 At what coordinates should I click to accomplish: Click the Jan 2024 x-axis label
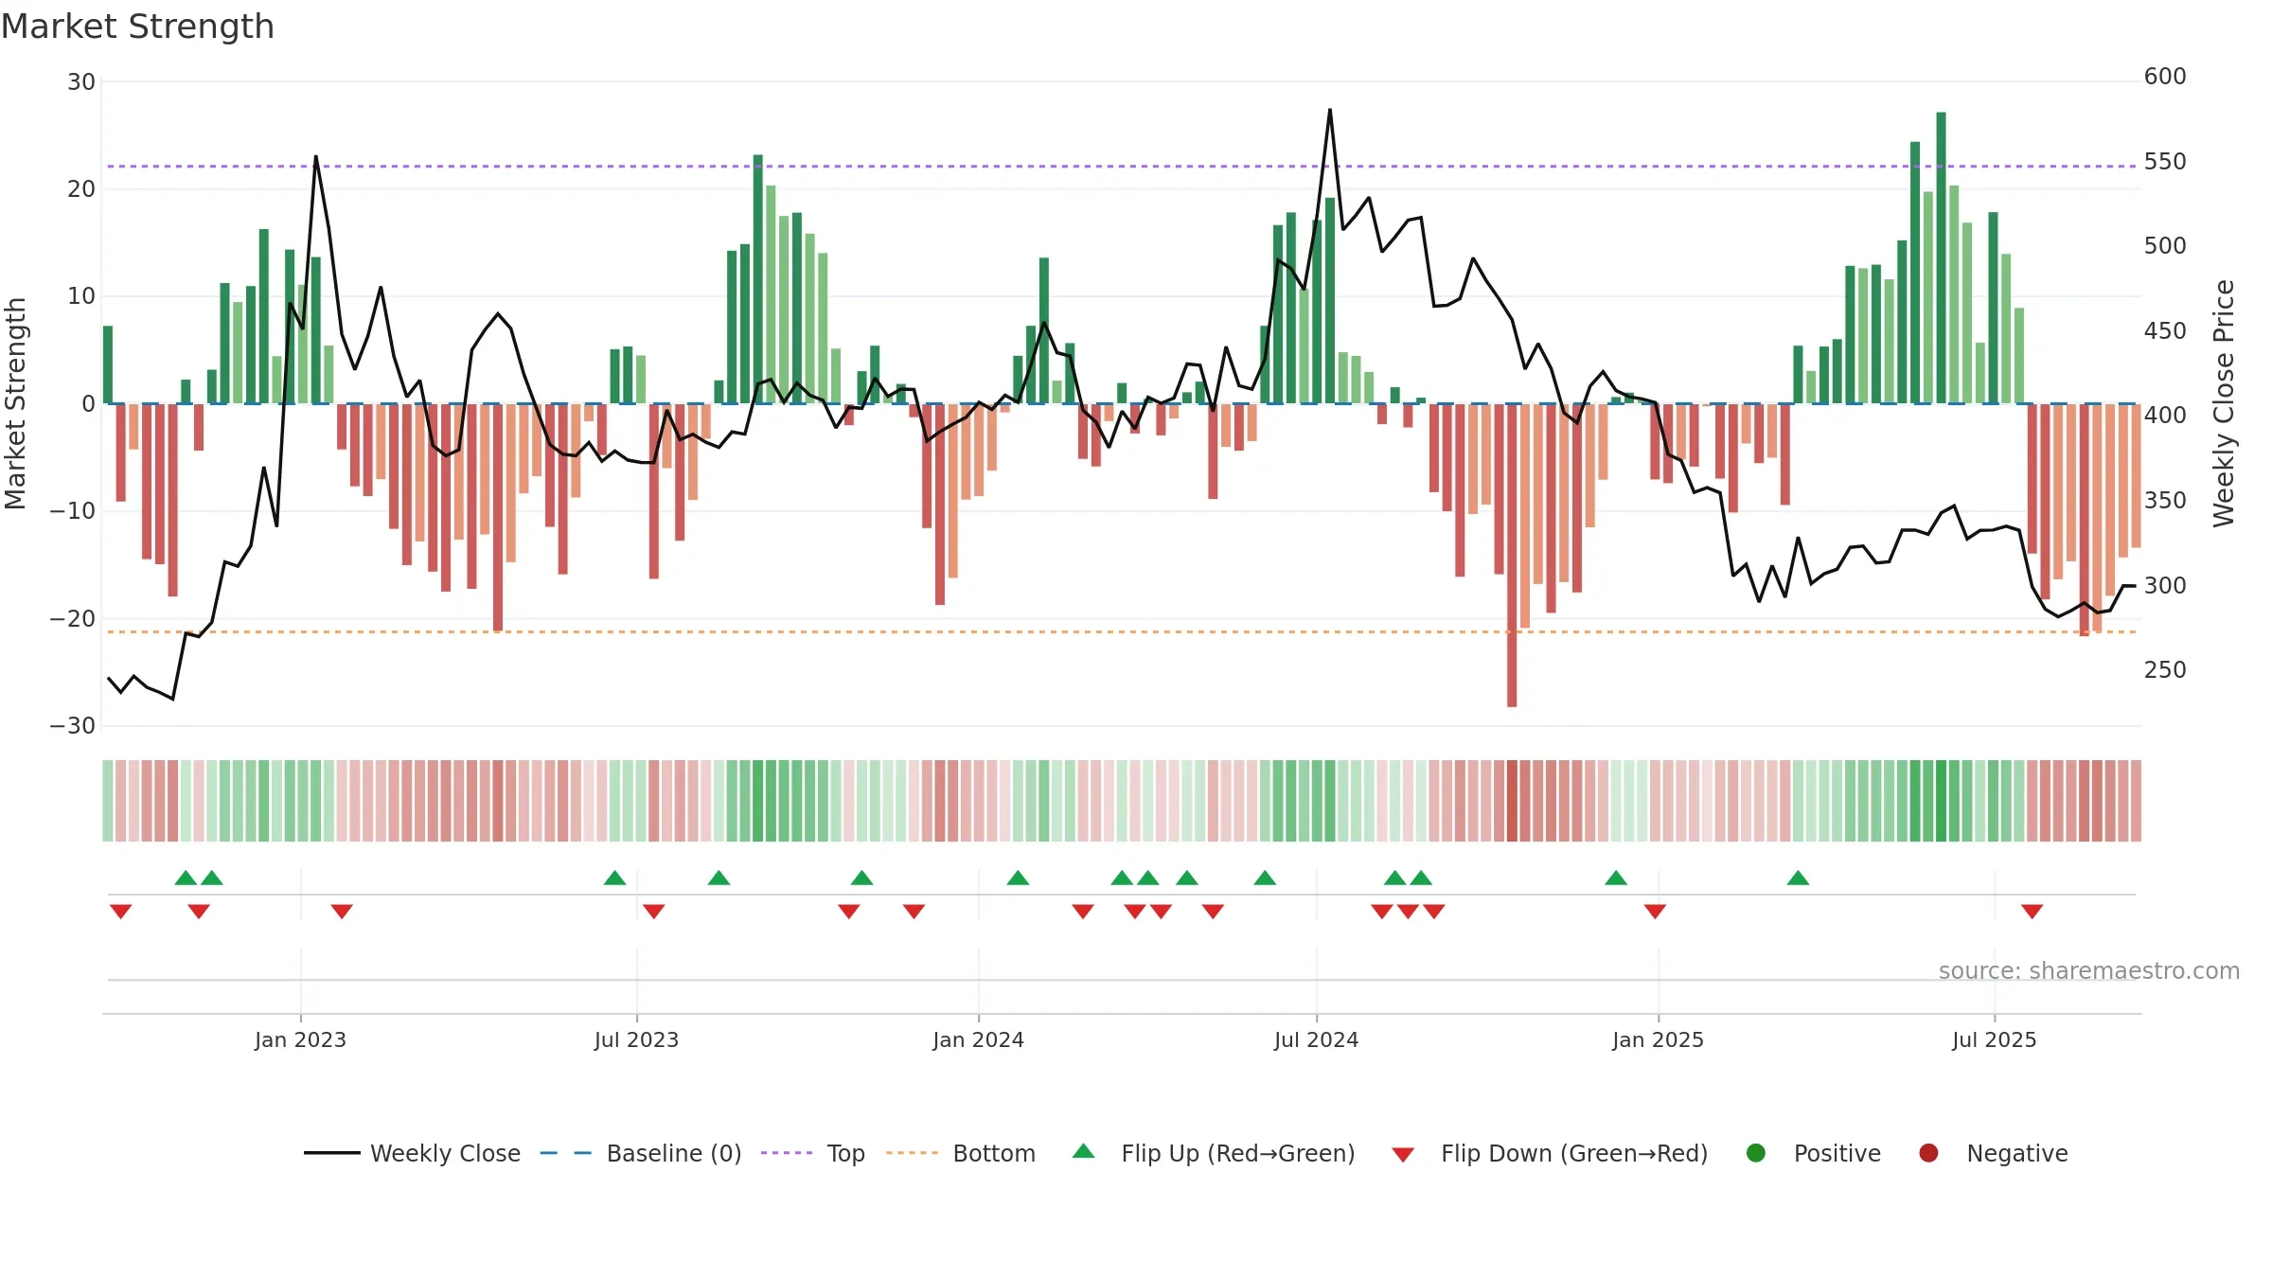coord(978,1039)
